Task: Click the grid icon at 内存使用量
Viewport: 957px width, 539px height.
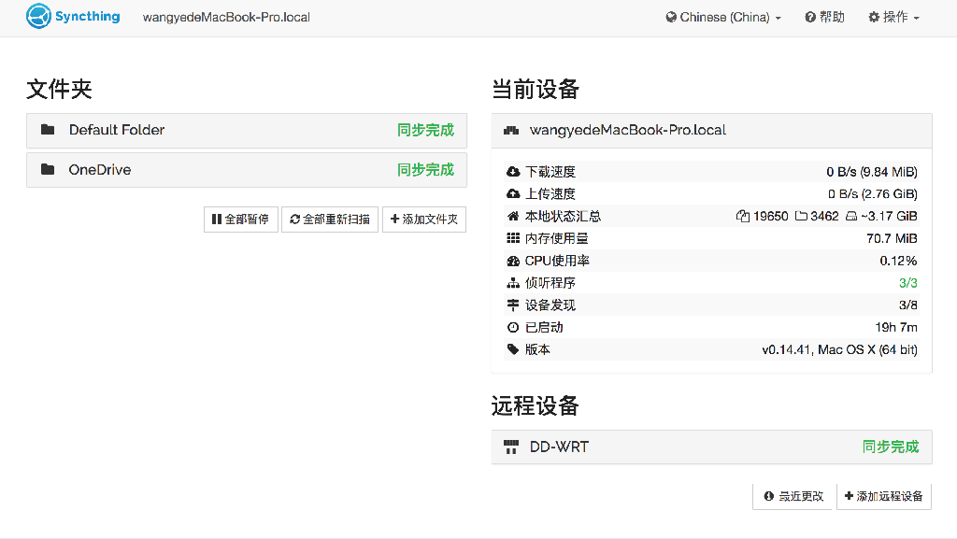Action: 513,238
